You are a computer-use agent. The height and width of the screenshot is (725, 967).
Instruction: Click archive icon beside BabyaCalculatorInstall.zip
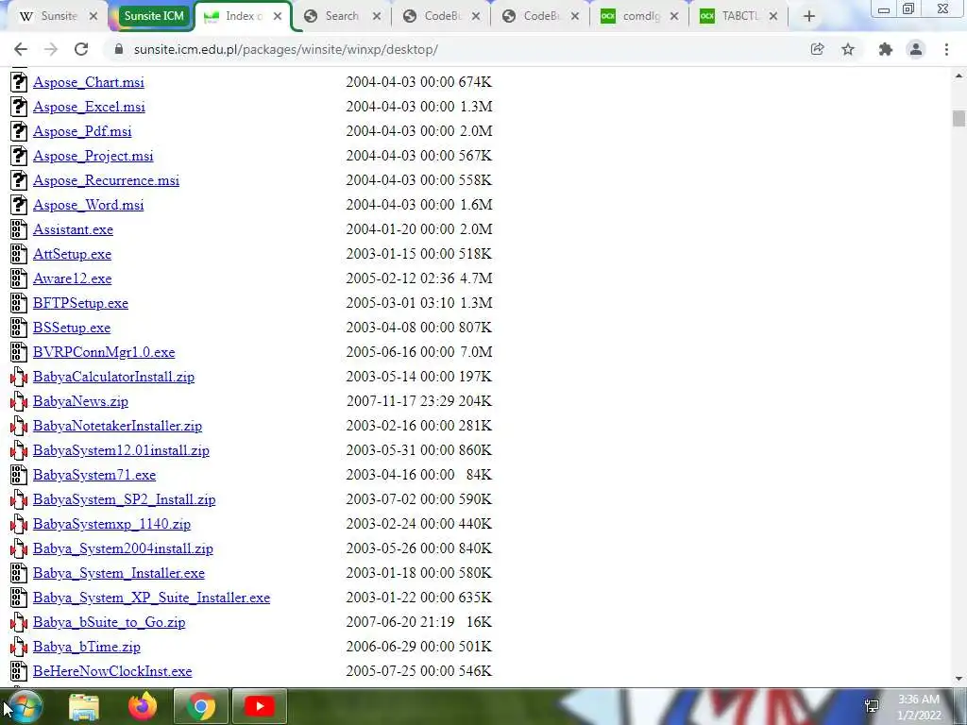tap(19, 377)
